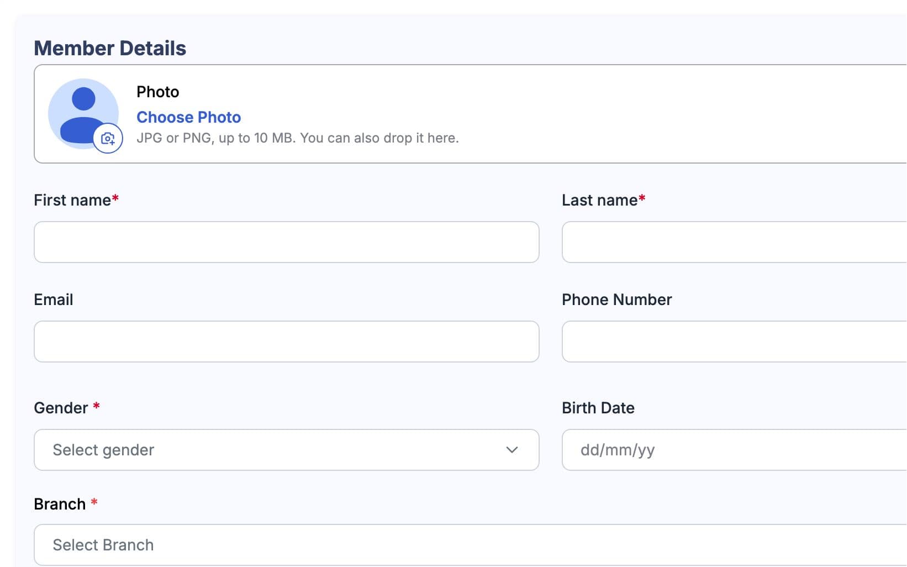
Task: Click the Member Details heading
Action: pyautogui.click(x=110, y=48)
